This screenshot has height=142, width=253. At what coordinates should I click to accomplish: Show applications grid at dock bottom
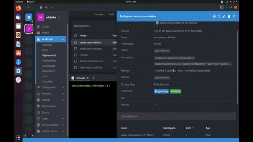click(x=18, y=137)
